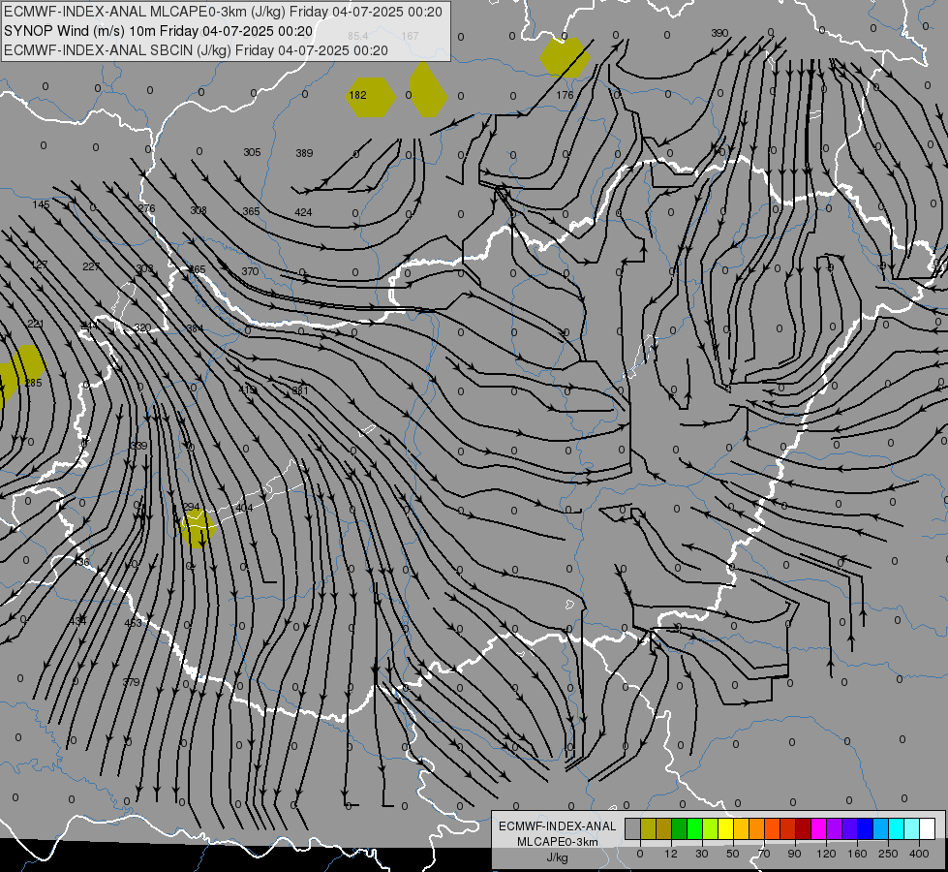
Task: Click the MLCAPE0-3km title line
Action: [223, 12]
